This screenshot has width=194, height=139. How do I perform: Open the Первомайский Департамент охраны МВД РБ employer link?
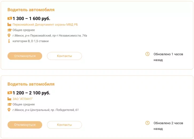(x=45, y=25)
